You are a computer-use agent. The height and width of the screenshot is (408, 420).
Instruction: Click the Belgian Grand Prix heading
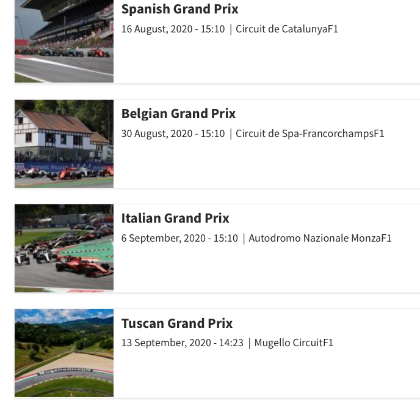(178, 114)
